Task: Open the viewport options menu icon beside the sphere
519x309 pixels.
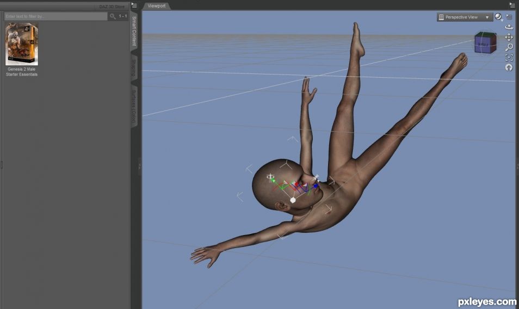Action: [509, 17]
